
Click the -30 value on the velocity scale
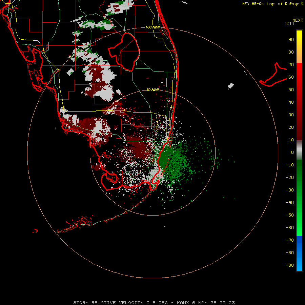290,190
